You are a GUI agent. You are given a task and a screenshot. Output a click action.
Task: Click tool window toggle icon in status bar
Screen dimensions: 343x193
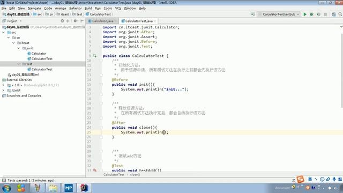[4, 180]
